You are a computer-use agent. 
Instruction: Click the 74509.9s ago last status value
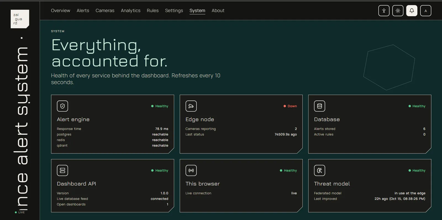click(286, 134)
